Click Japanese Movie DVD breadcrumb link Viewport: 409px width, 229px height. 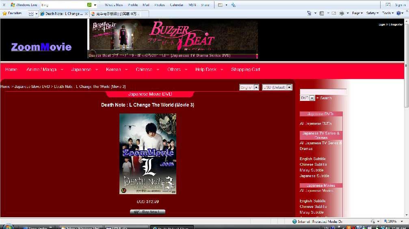[32, 87]
